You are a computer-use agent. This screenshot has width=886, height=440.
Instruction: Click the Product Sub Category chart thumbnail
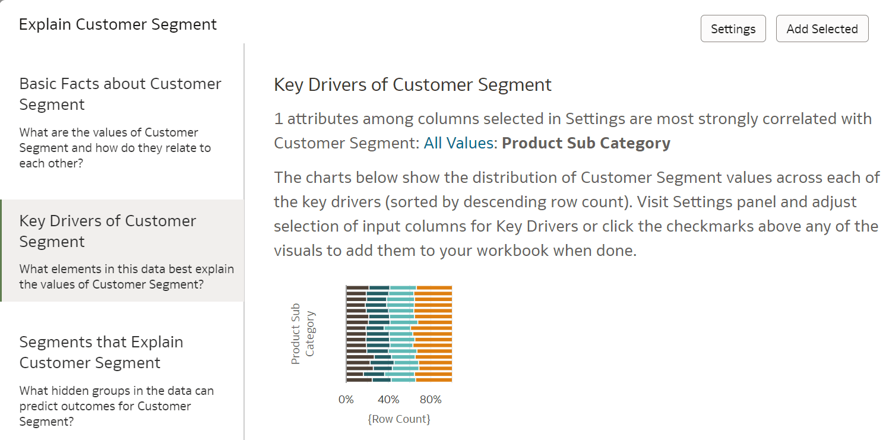click(x=398, y=333)
